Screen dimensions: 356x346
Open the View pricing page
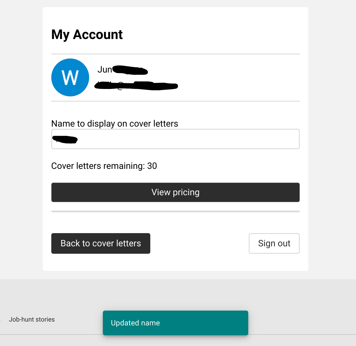[x=176, y=192]
